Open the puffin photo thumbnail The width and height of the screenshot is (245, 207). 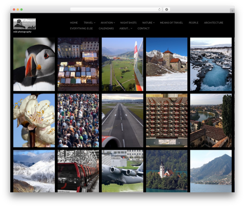(34, 64)
